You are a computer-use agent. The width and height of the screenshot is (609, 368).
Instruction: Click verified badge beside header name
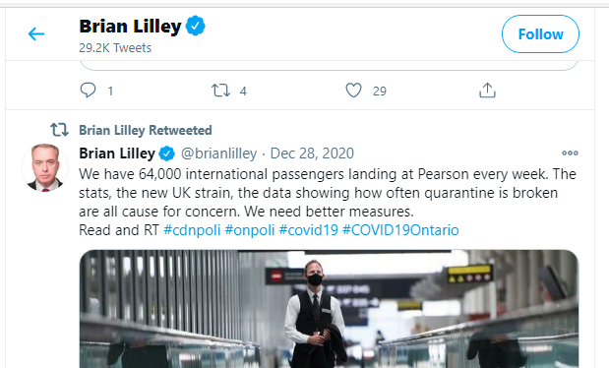click(x=196, y=26)
